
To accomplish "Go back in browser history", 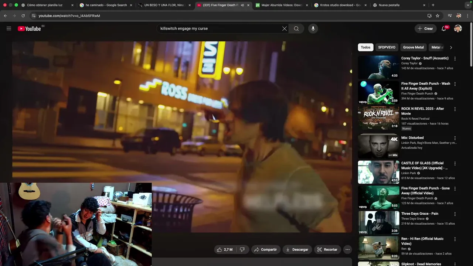I will click(x=5, y=16).
